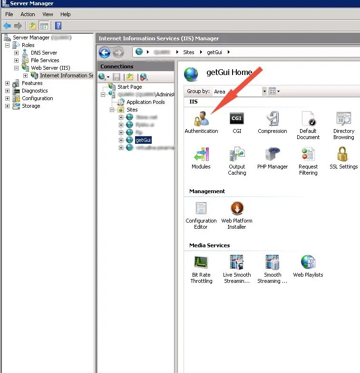Click the IIS Manager back navigation button

[x=105, y=53]
